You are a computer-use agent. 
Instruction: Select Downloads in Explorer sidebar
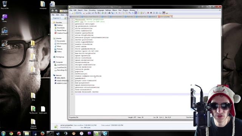(x=60, y=28)
